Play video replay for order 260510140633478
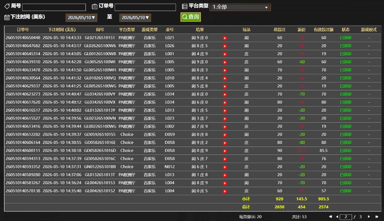The image size is (384, 221). tap(225, 70)
